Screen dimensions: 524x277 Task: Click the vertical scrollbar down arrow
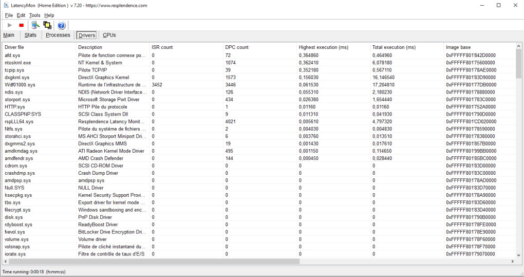click(x=519, y=255)
